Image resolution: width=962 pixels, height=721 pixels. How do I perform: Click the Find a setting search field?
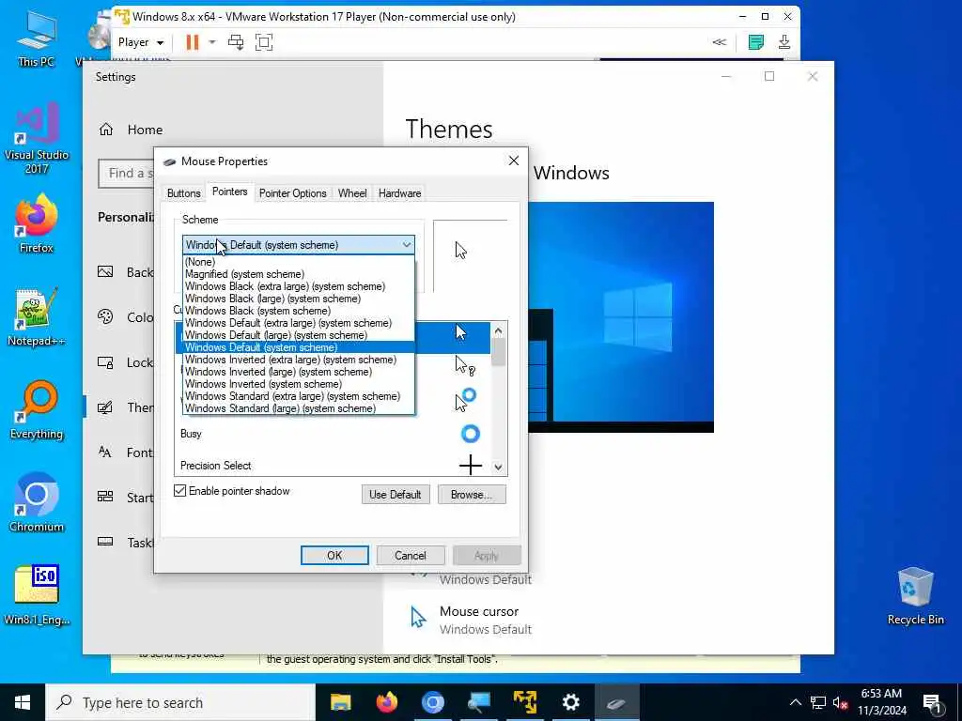[127, 174]
